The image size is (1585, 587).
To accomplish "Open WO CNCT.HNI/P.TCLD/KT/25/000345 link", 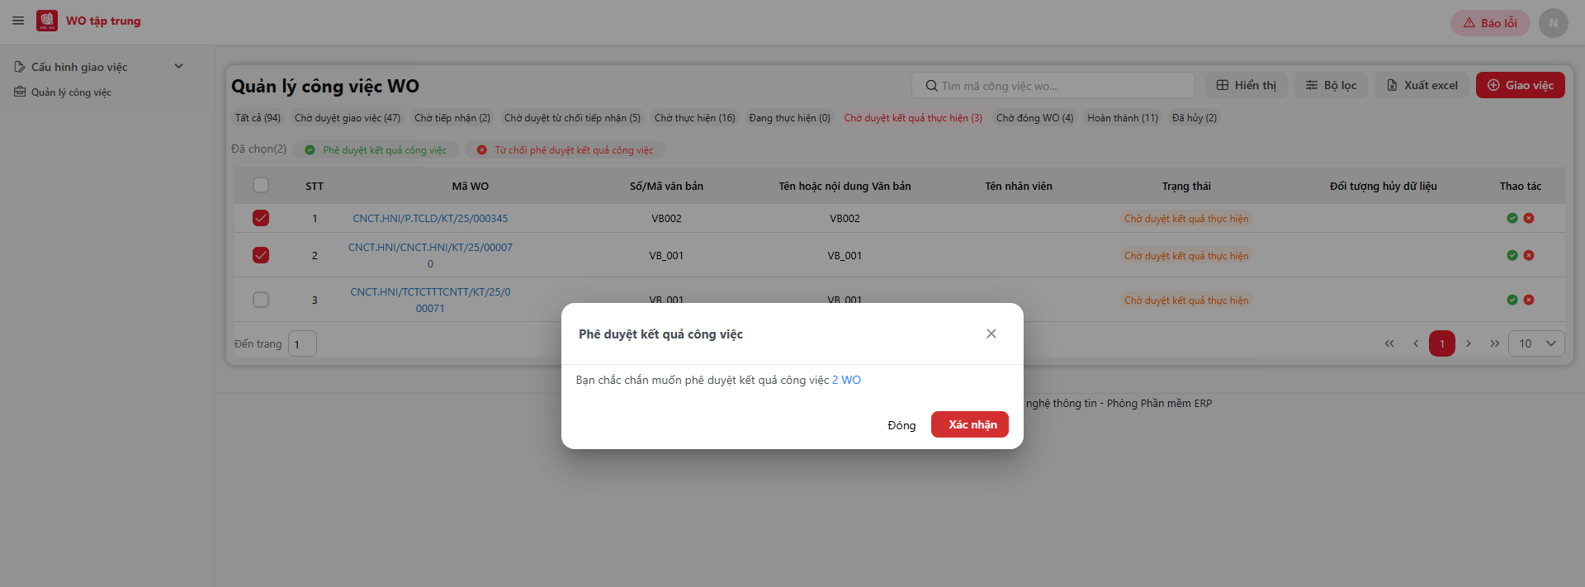I will coord(430,219).
